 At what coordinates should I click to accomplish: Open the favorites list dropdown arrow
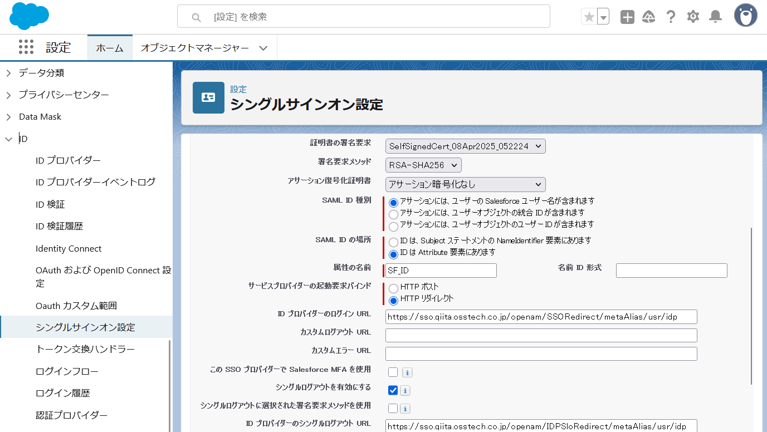603,17
